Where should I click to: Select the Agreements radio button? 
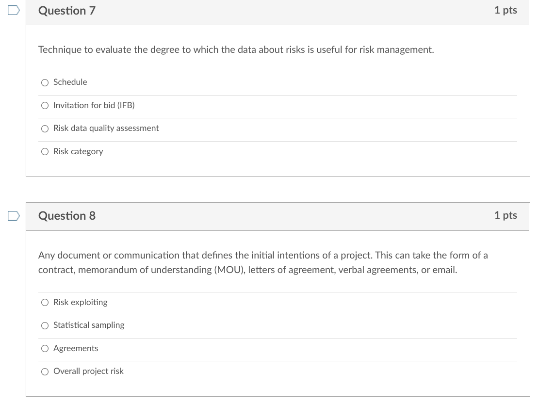point(45,348)
